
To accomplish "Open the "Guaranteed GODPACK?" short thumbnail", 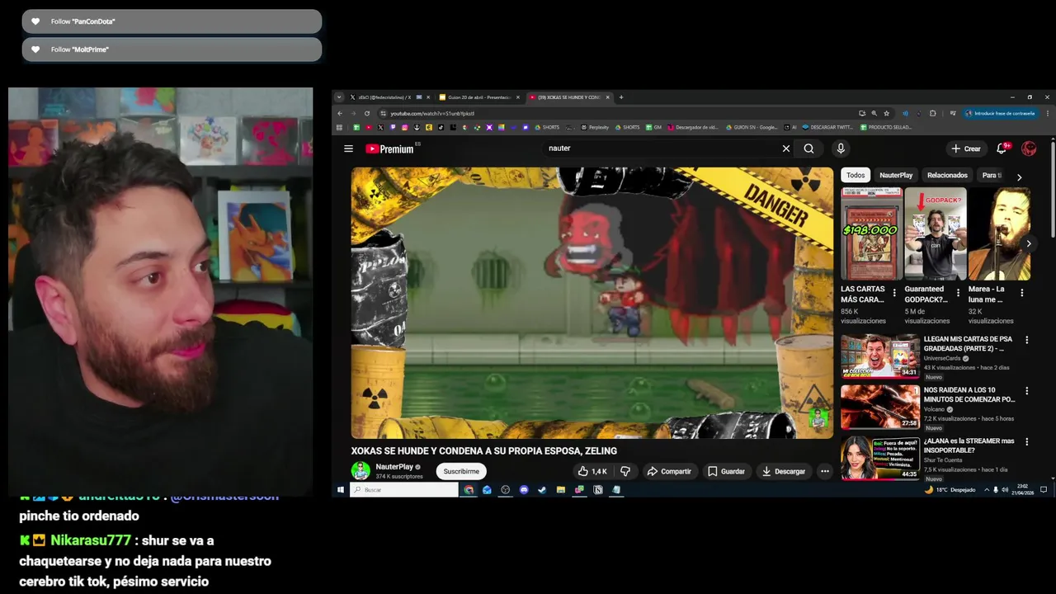I will pos(935,233).
